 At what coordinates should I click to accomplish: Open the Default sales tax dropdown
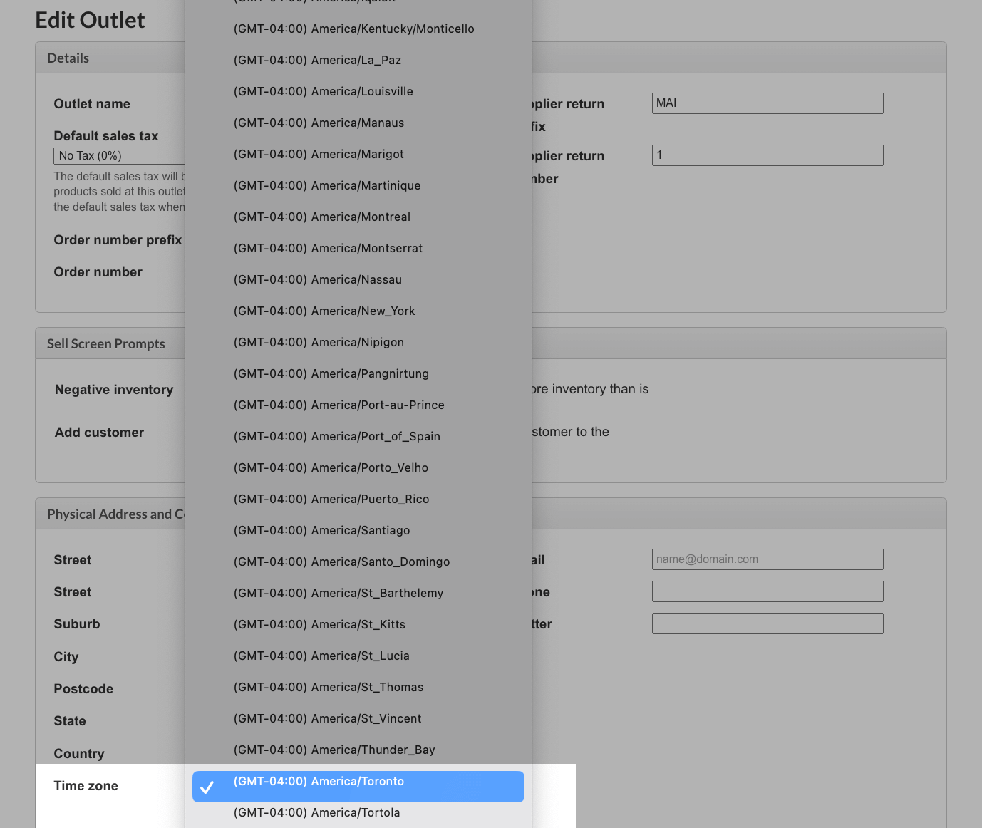118,156
